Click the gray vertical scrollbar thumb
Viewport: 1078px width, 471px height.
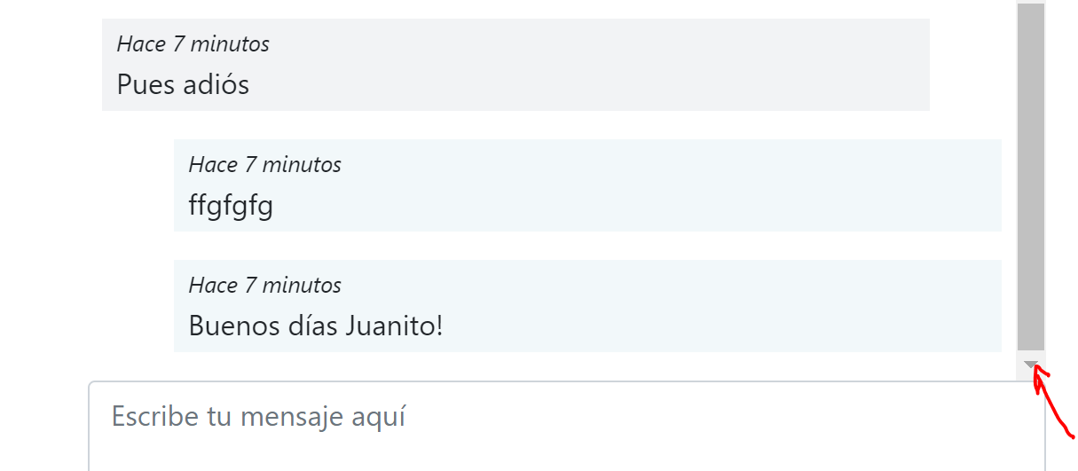point(1031,177)
